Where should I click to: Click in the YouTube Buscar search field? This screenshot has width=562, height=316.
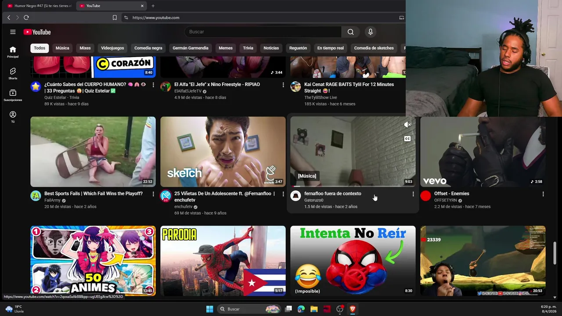[263, 32]
